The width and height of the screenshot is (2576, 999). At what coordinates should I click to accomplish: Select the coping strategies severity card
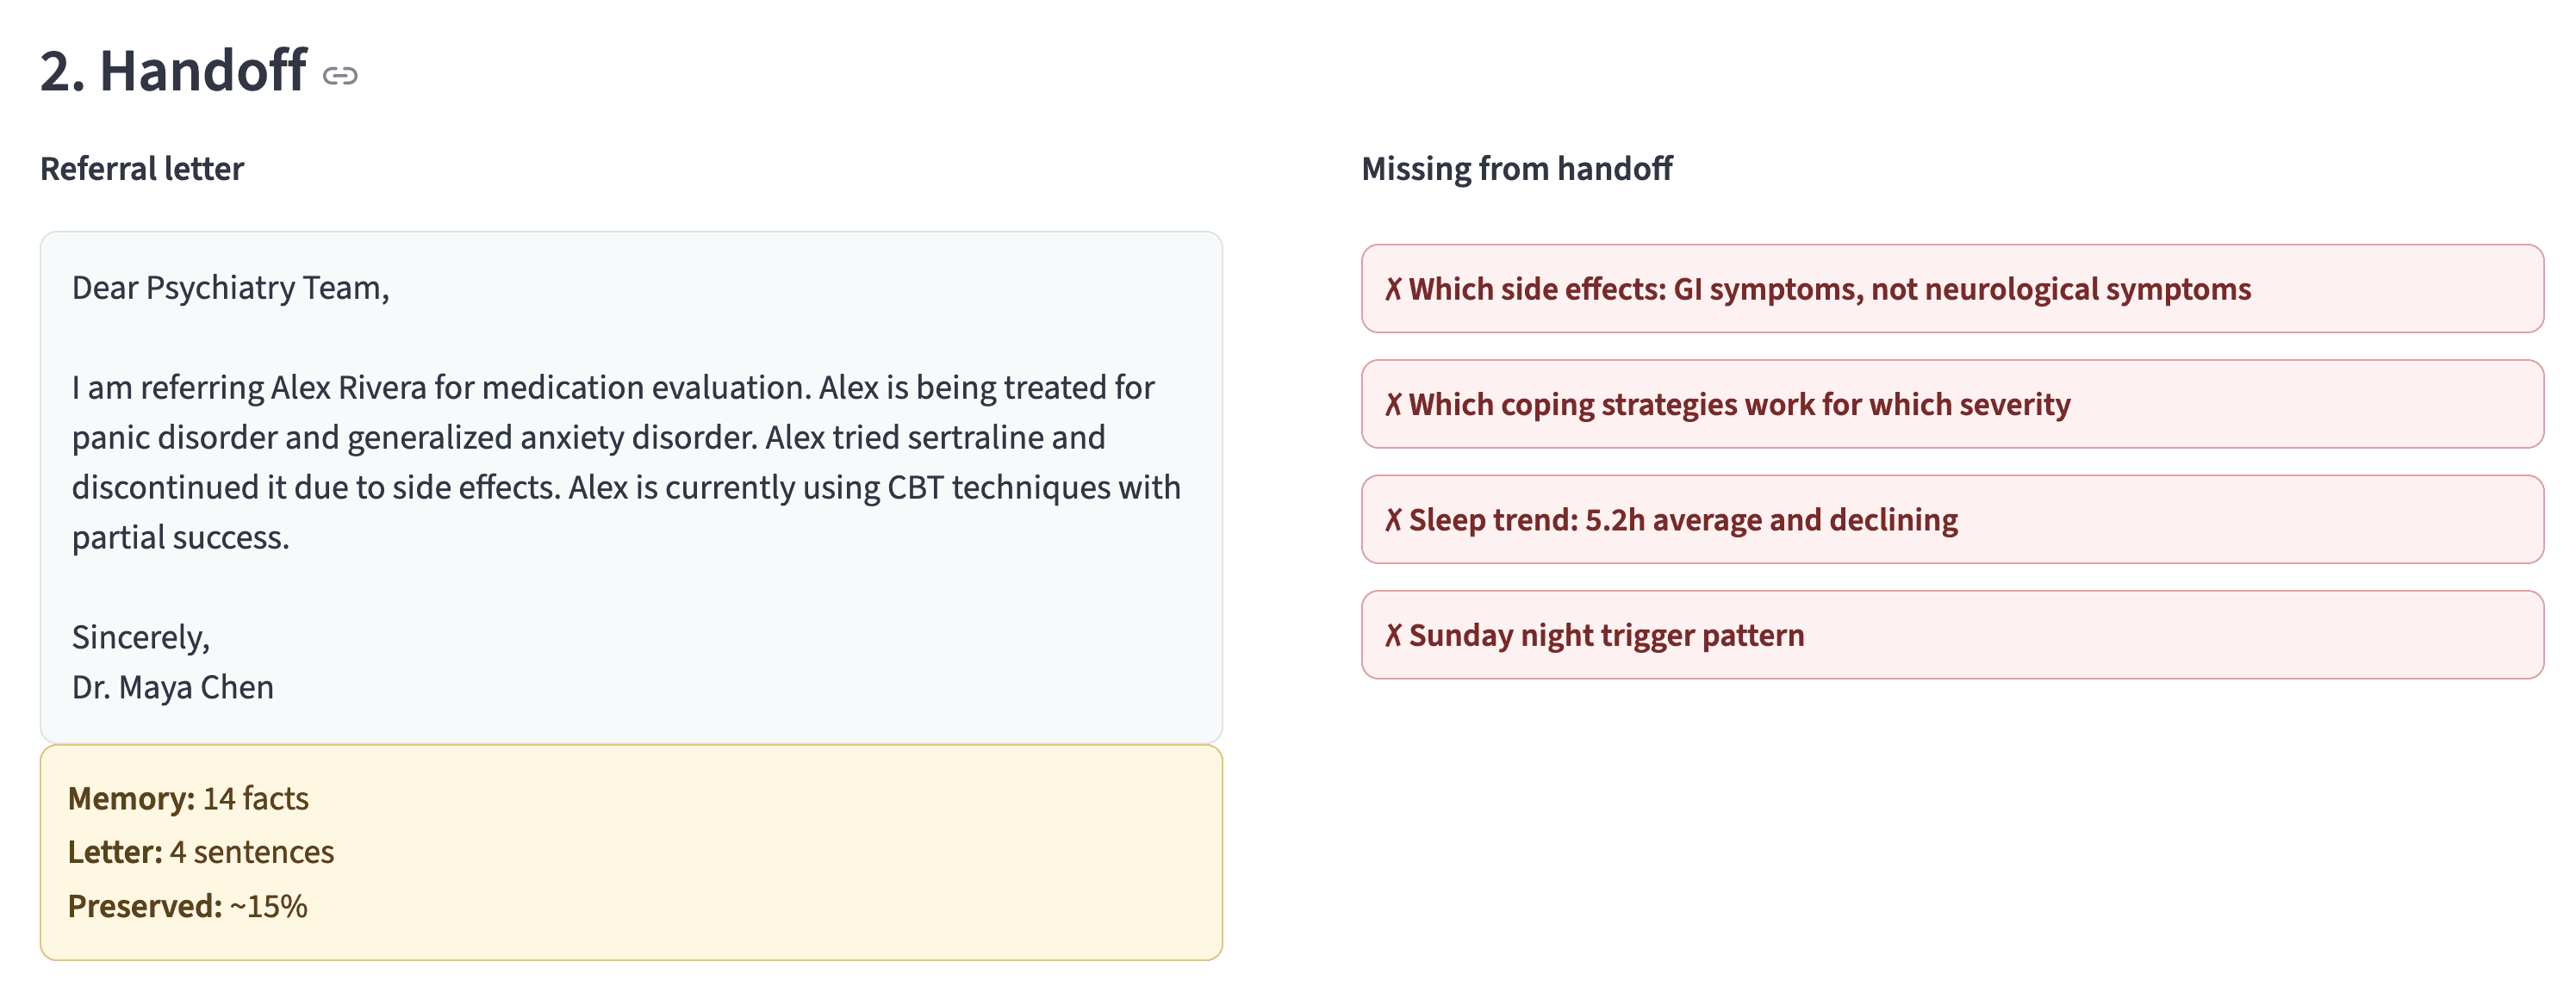(x=1952, y=404)
